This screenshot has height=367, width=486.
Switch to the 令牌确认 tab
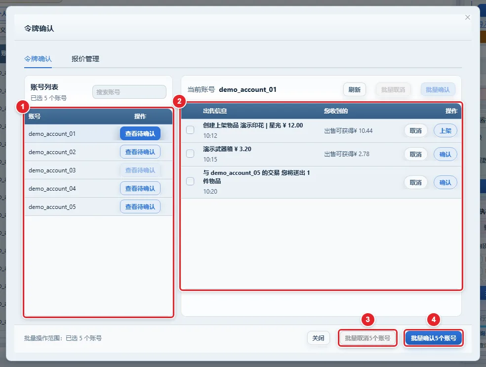click(38, 59)
